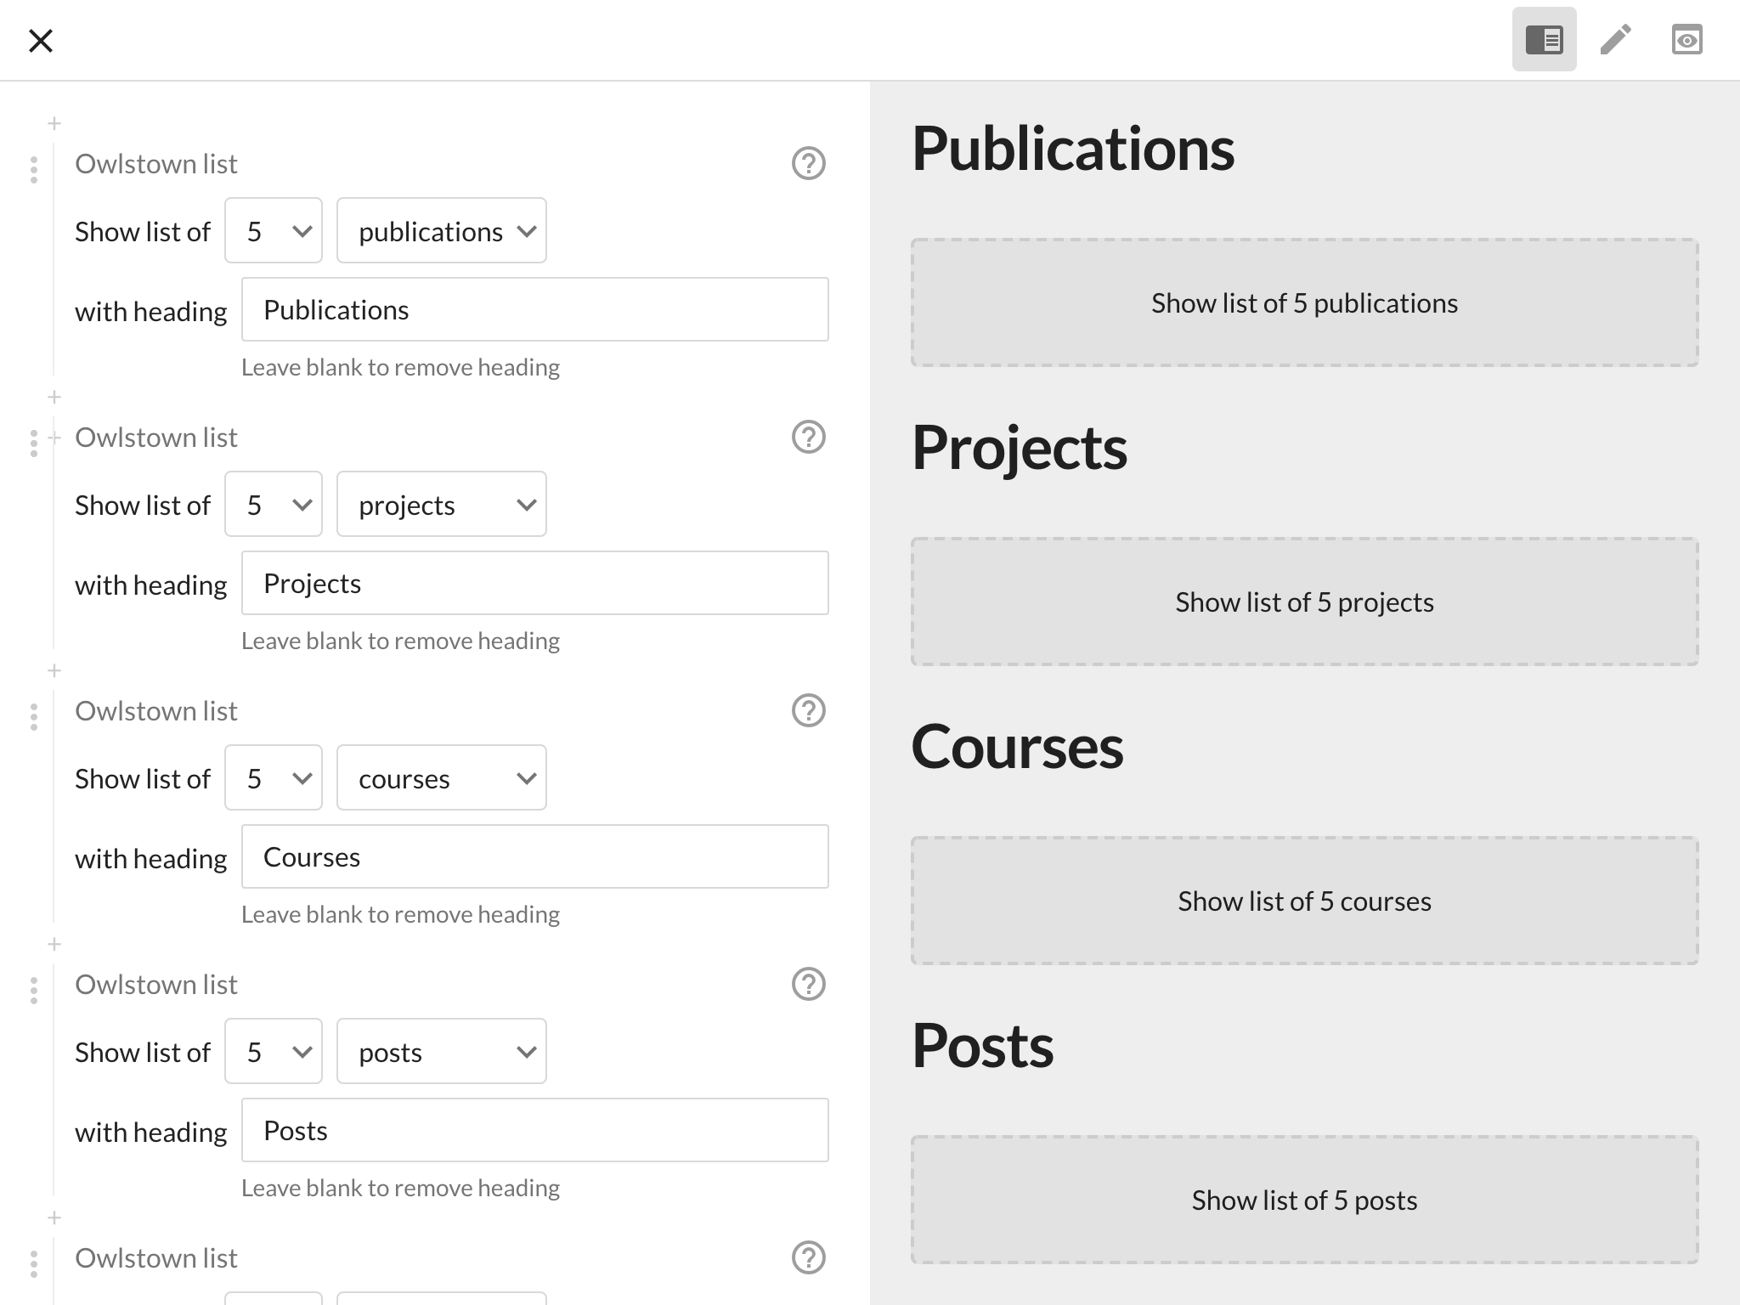Viewport: 1740px width, 1305px height.
Task: Open help for the Publications list block
Action: click(808, 163)
